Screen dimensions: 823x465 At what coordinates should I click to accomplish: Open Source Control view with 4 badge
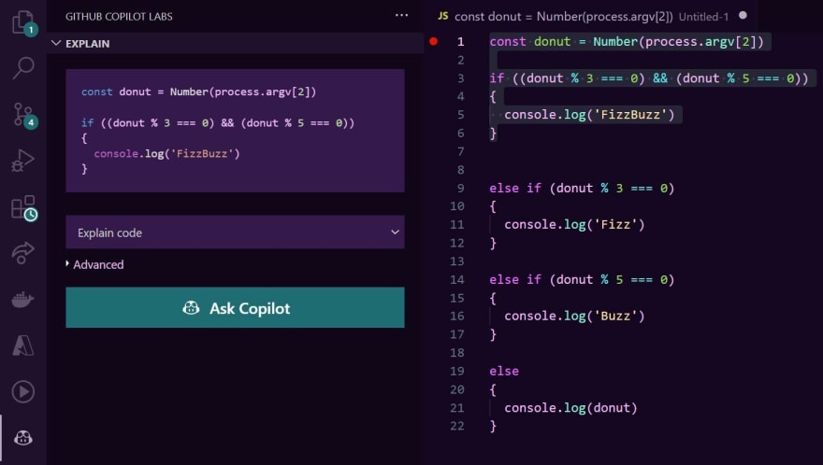pyautogui.click(x=23, y=115)
